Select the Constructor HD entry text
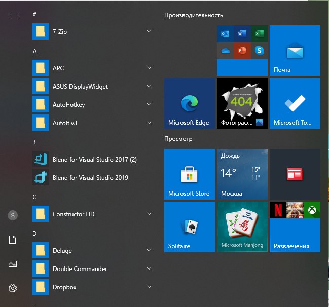Screen dimensions: 329x307 click(74, 214)
